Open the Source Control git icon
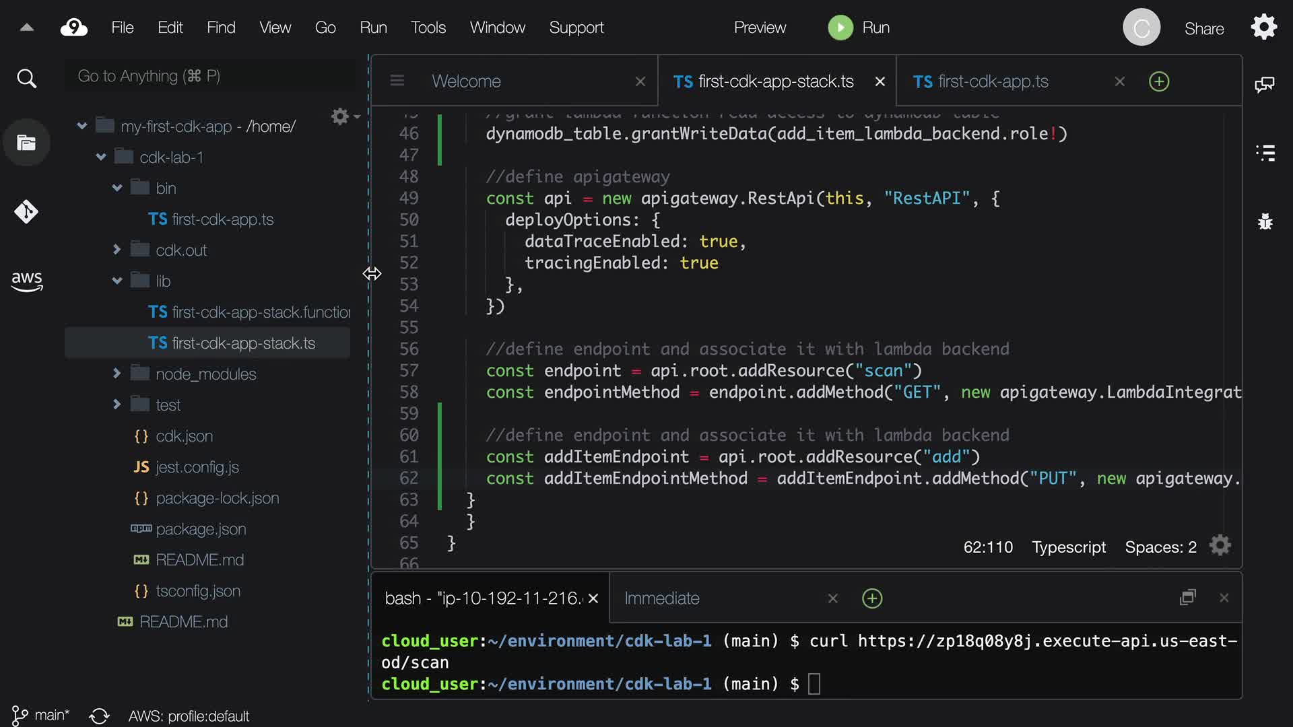This screenshot has height=727, width=1293. tap(26, 212)
